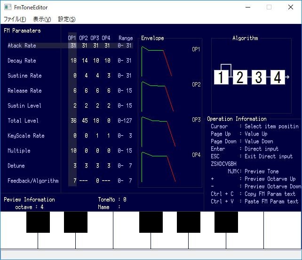Viewport: 302px width, 260px height.
Task: Select the Feedback/Algorithm parameter label
Action: tap(33, 181)
